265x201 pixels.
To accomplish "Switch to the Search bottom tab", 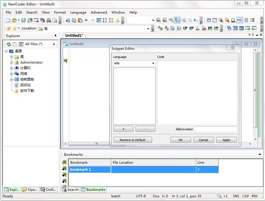I will click(x=70, y=190).
